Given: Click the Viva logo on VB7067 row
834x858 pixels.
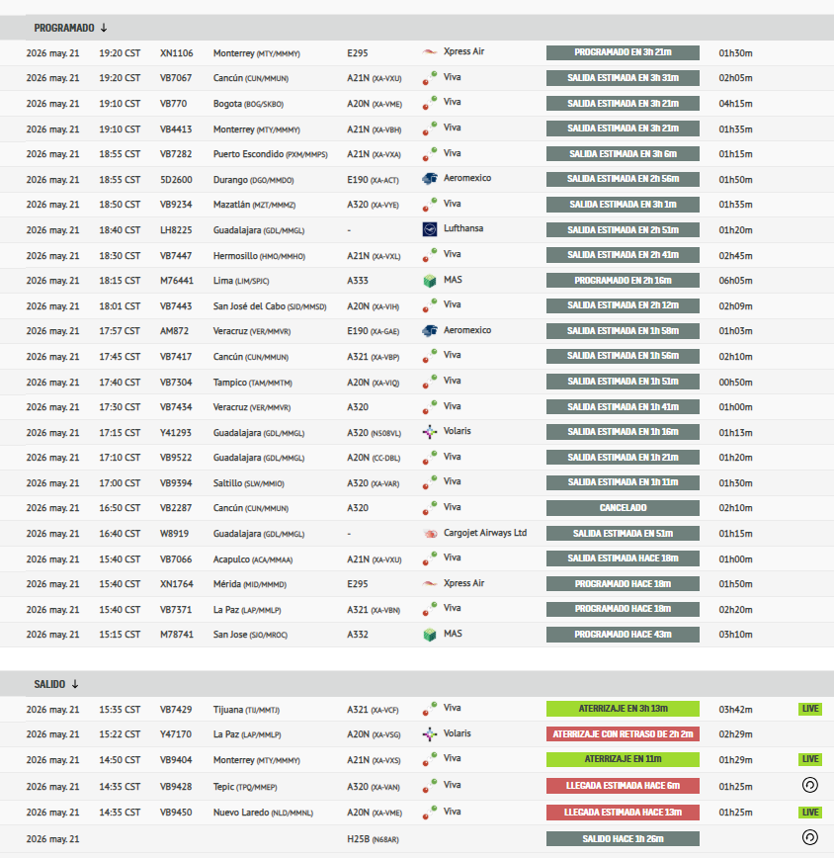Looking at the screenshot, I should [x=430, y=78].
